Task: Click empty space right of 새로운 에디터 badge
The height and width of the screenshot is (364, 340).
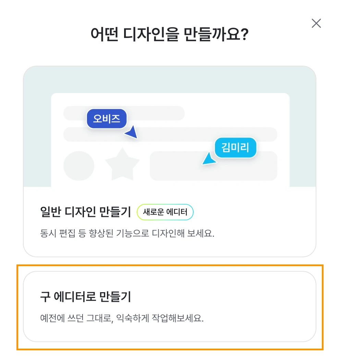Action: [254, 212]
